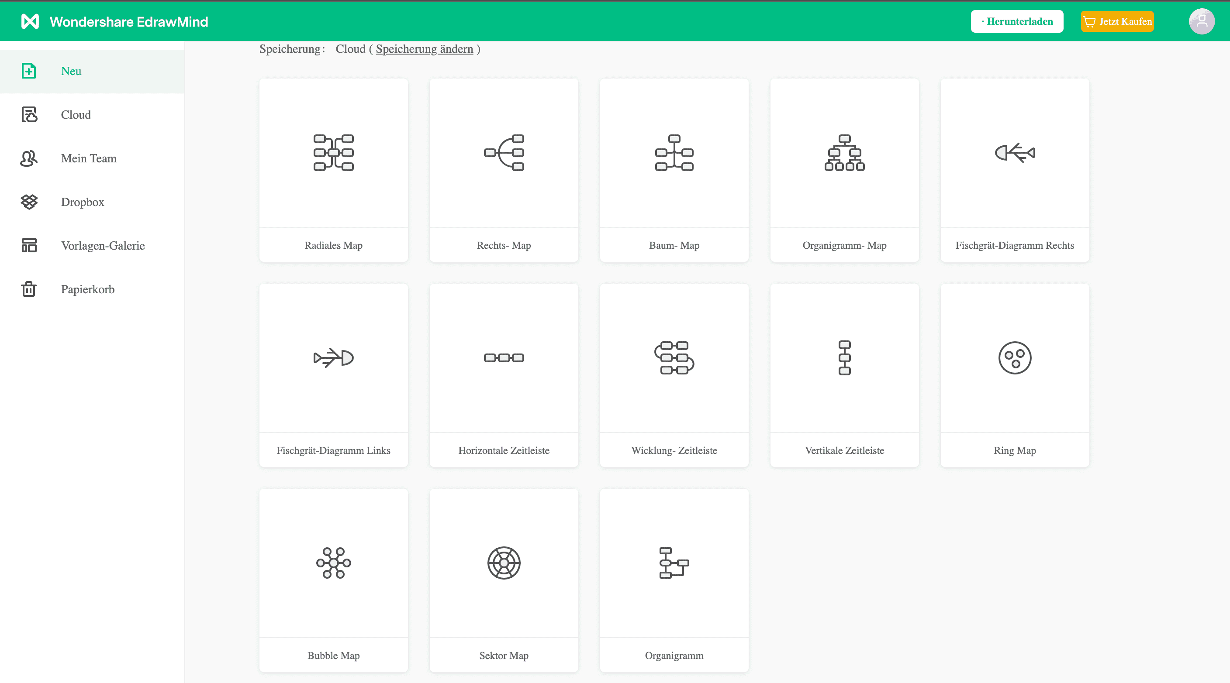Click the Jetzt Kaufen button
Image resolution: width=1230 pixels, height=683 pixels.
click(1117, 21)
